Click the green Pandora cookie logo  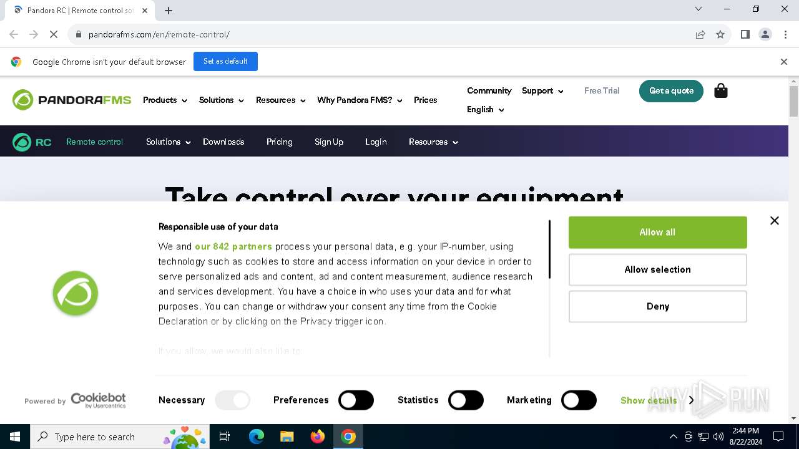76,293
